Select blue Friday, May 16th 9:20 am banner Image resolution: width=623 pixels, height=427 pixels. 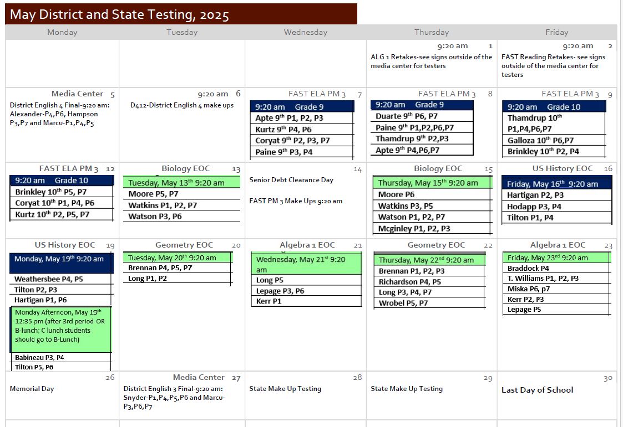556,183
